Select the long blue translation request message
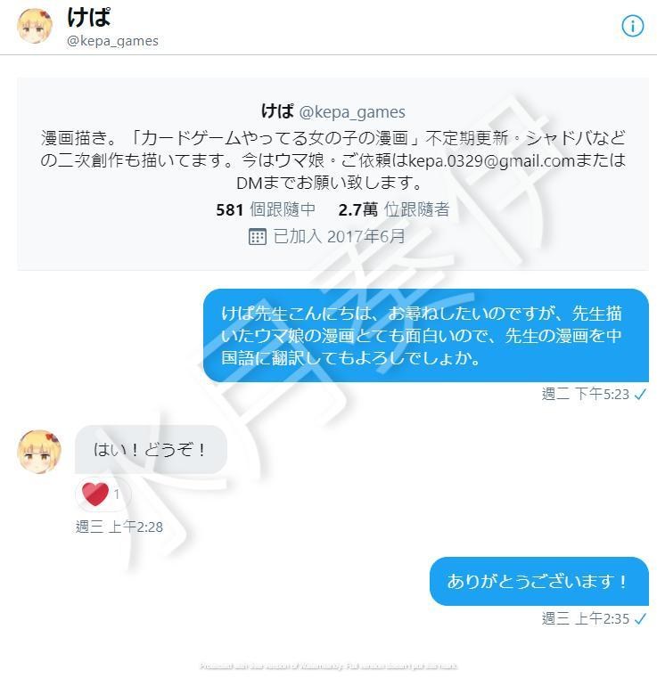657x678 pixels. 426,336
